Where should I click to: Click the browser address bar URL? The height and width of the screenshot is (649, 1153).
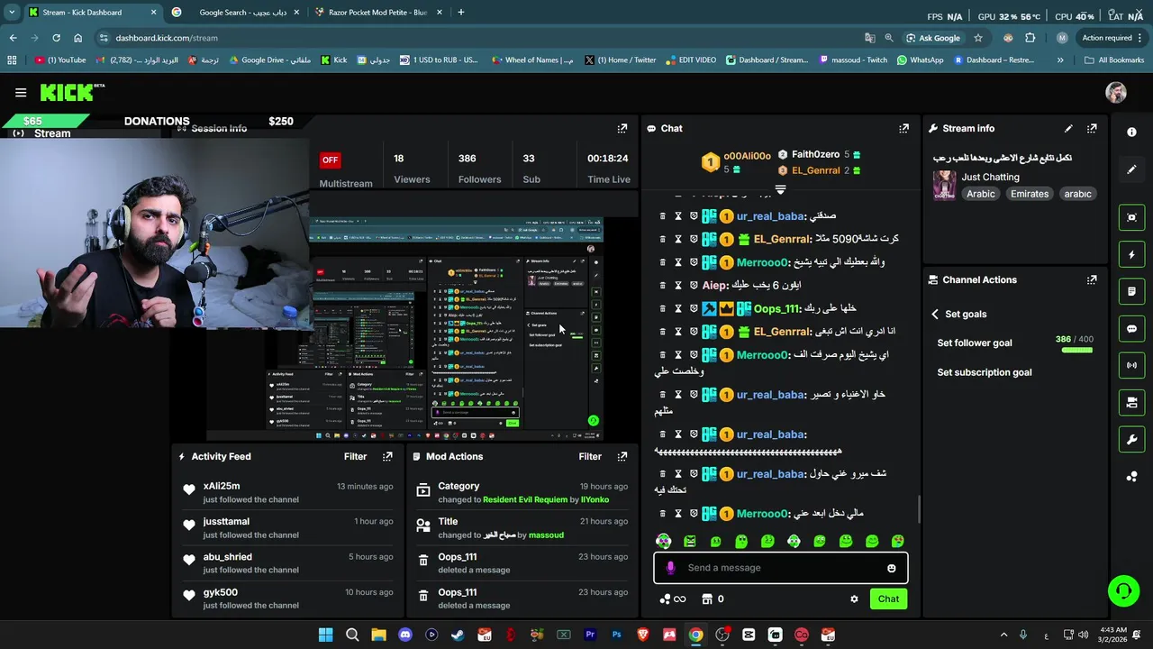point(167,38)
